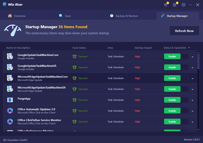Click the Win Riser logo icon
203x143 pixels.
point(5,5)
